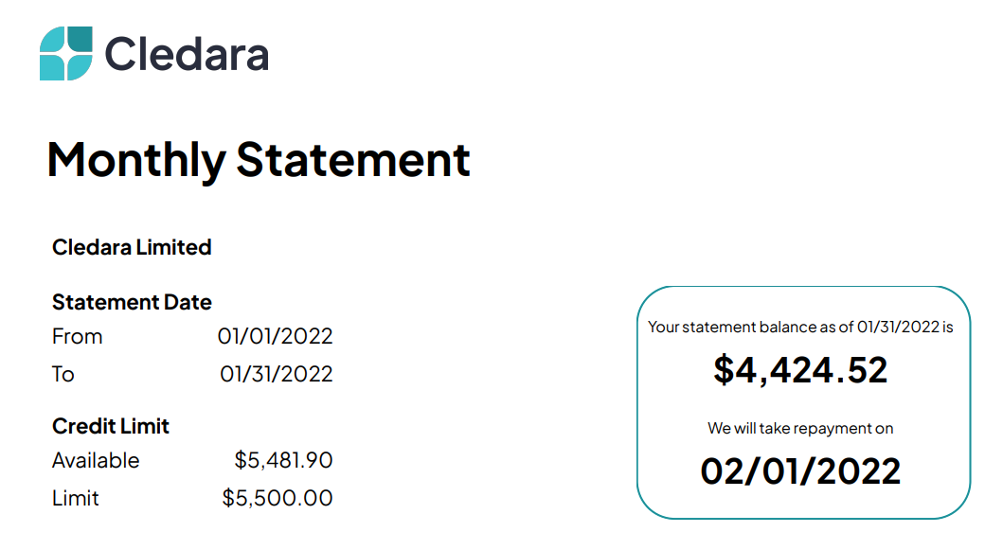
Task: Click the statement balance as of text
Action: (x=800, y=327)
